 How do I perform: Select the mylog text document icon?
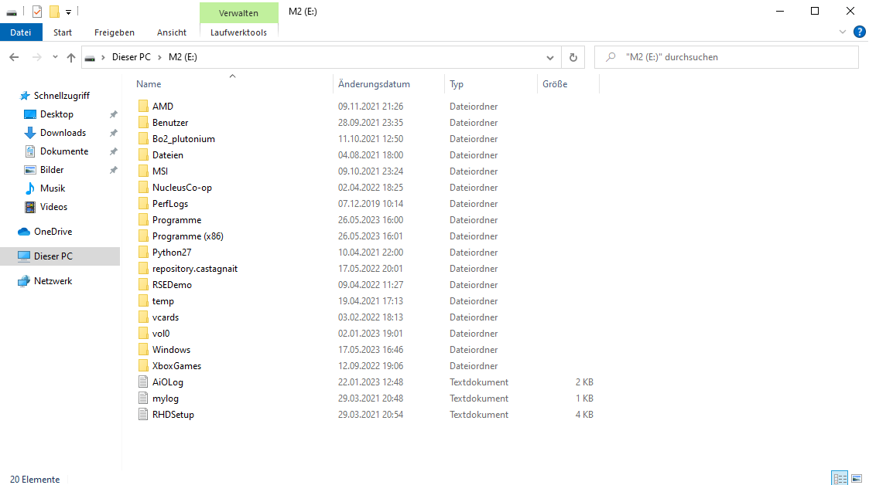click(143, 399)
